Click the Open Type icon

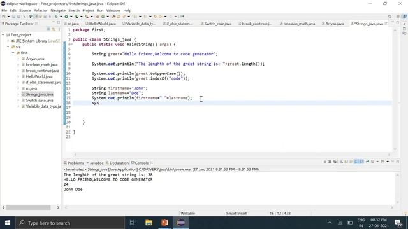tap(113, 17)
